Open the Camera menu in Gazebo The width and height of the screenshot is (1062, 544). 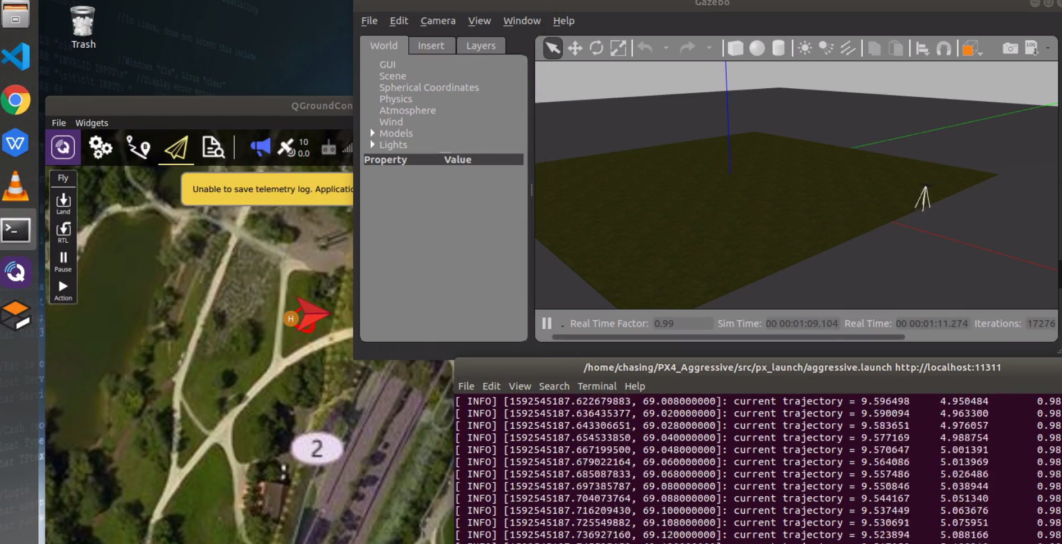point(437,21)
